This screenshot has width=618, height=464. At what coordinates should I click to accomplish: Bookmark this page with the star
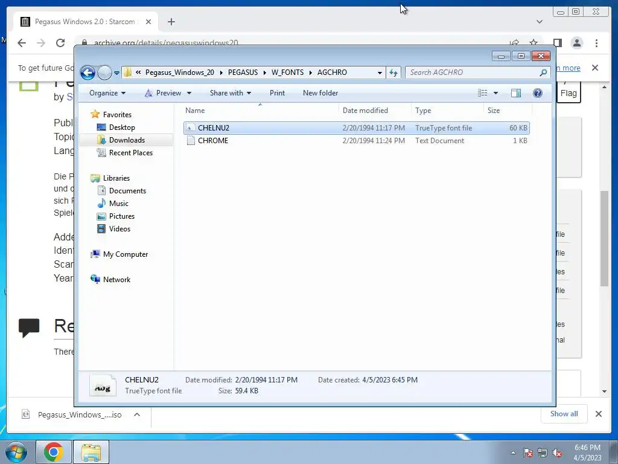(x=534, y=43)
